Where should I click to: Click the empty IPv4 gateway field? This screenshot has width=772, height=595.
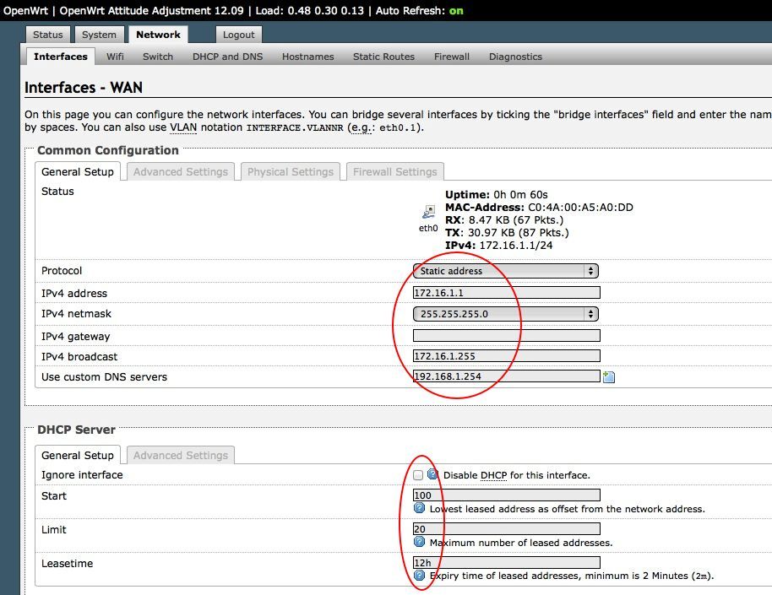(506, 336)
